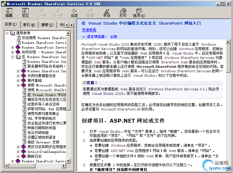The width and height of the screenshot is (233, 173).
Task: Click the topic icon beside URL 字符串的格式
Action: [24, 118]
